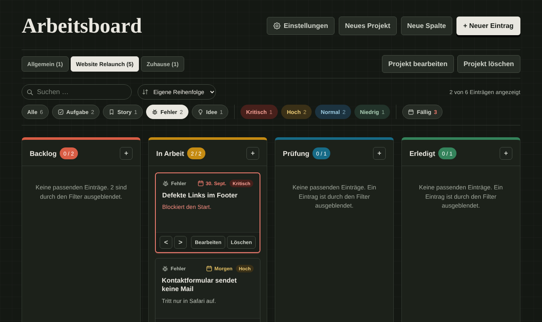
Task: Delete Defekte Links card via Löschen
Action: click(x=241, y=242)
